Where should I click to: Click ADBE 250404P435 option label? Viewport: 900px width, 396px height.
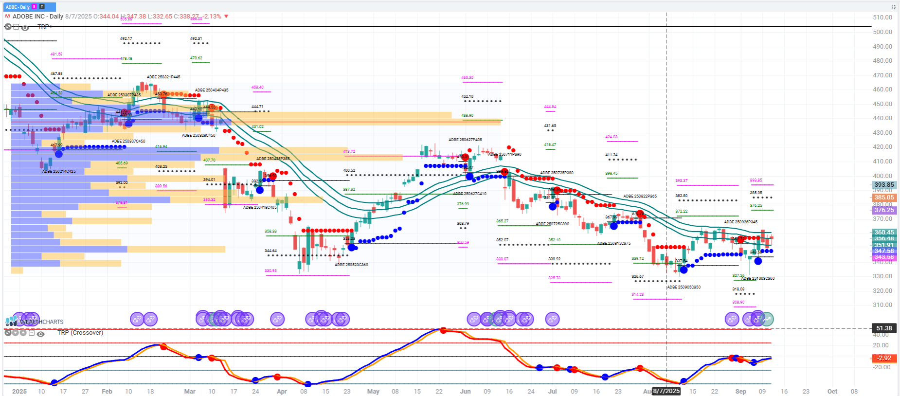point(212,90)
